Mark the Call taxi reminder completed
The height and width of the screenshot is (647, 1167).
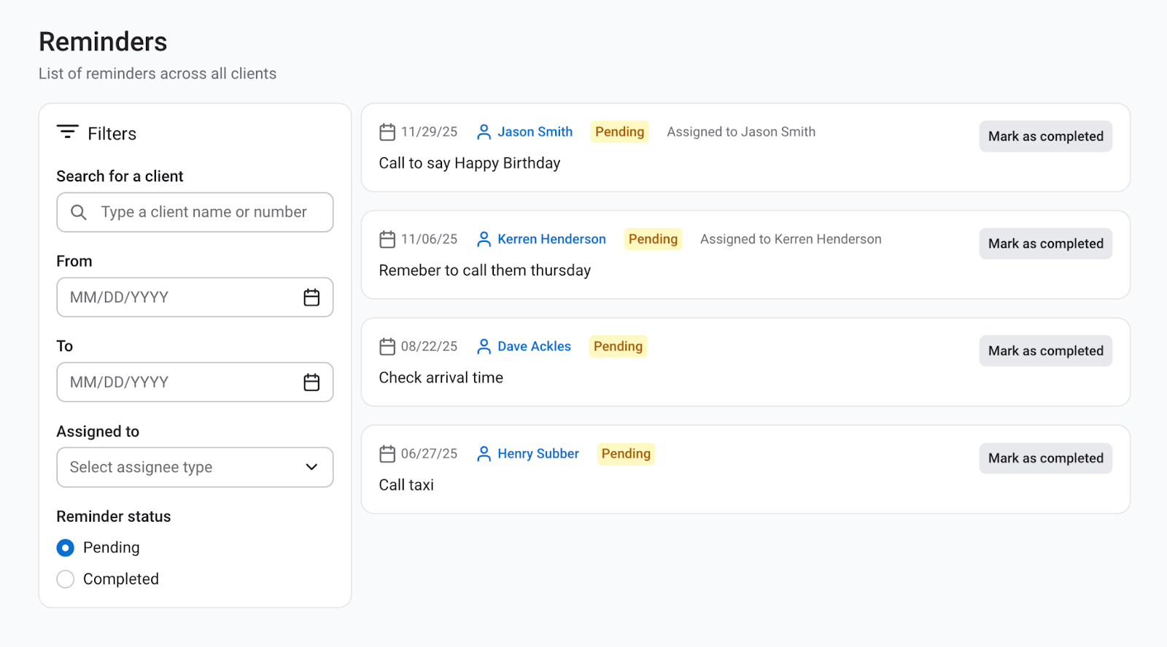[1045, 458]
